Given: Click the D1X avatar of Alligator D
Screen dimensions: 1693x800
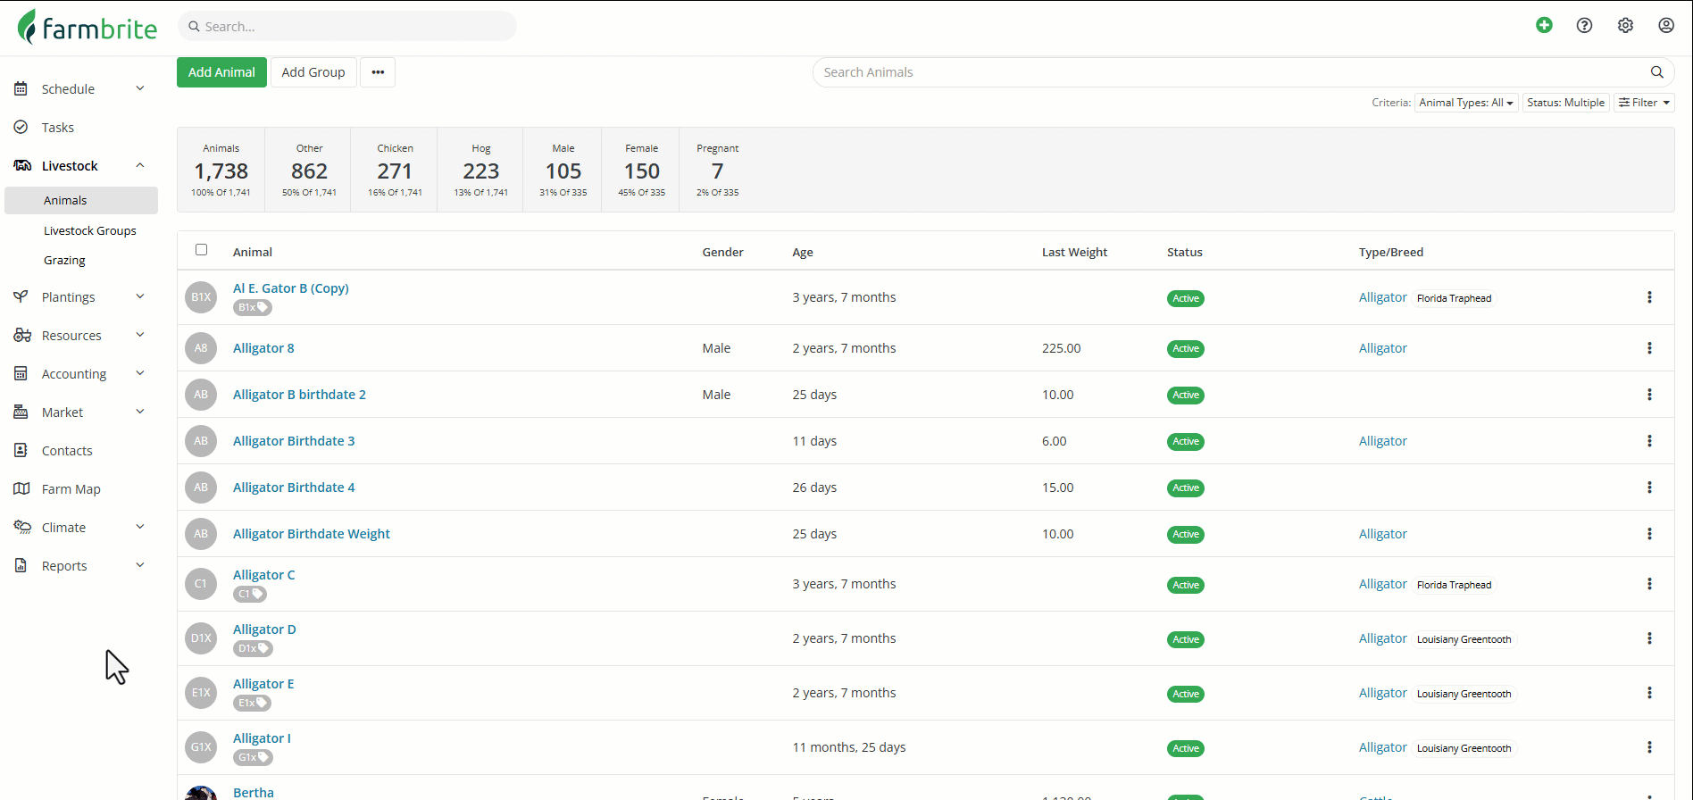Looking at the screenshot, I should (201, 638).
